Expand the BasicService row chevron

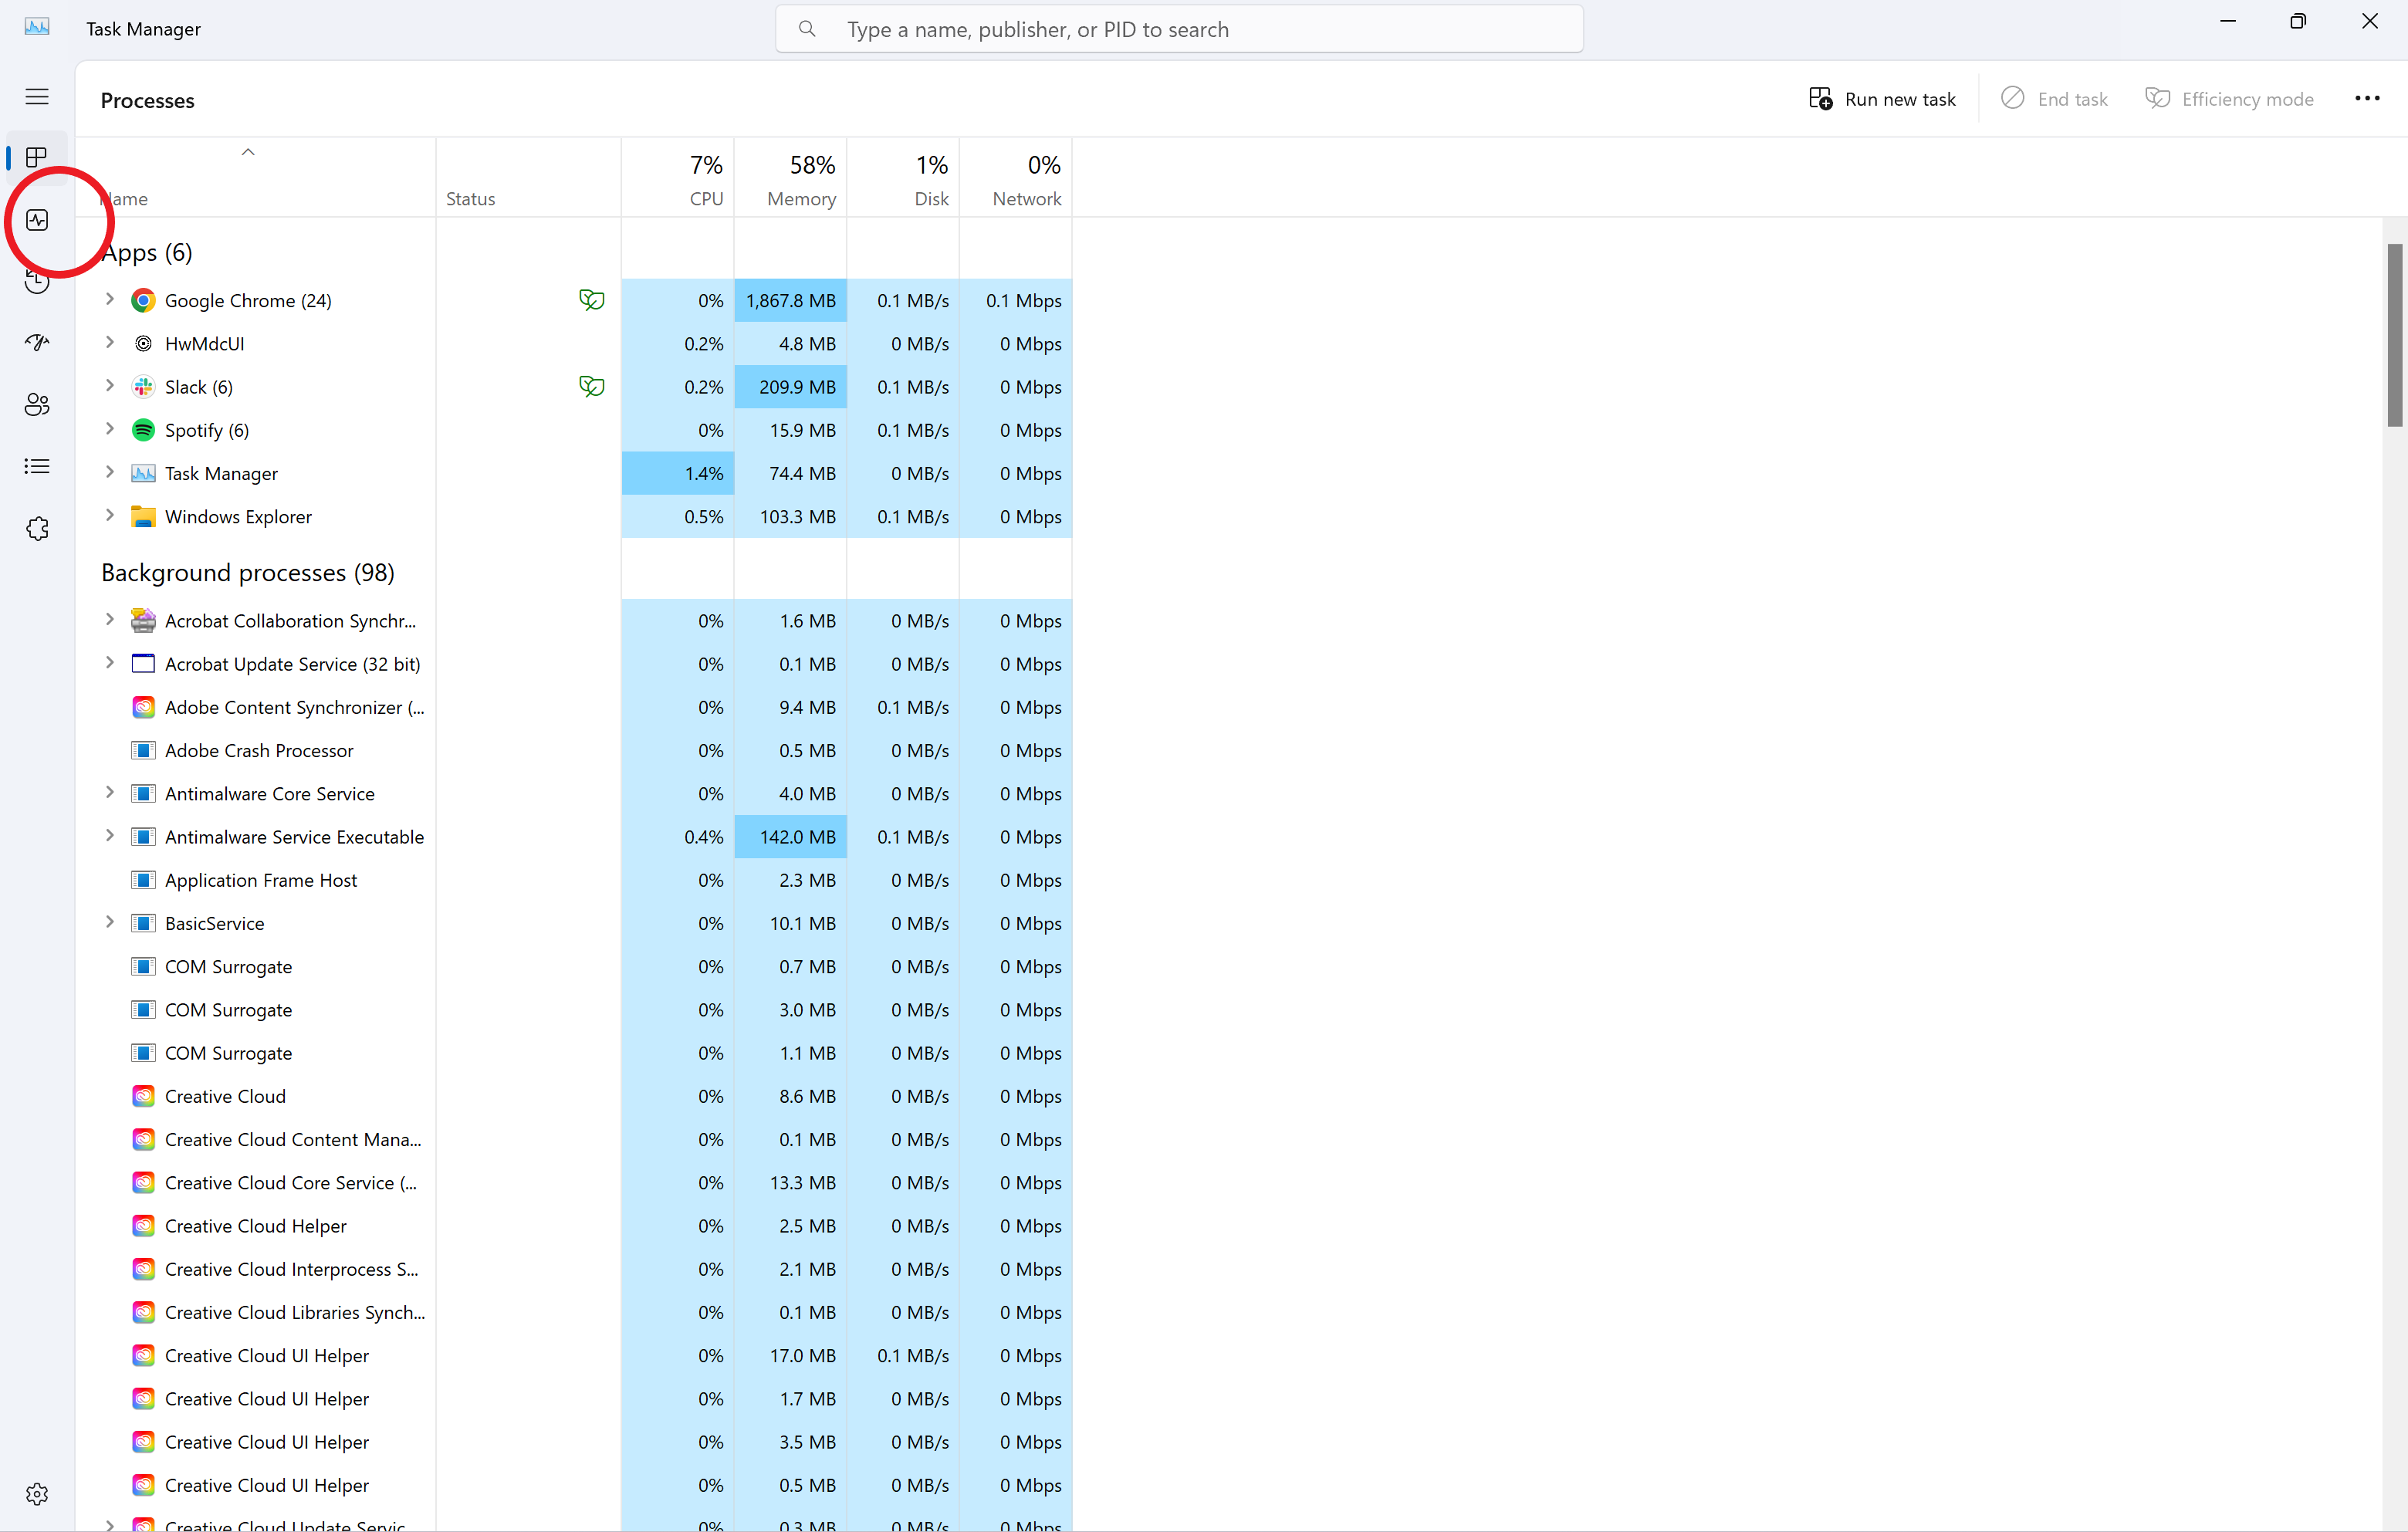(110, 922)
